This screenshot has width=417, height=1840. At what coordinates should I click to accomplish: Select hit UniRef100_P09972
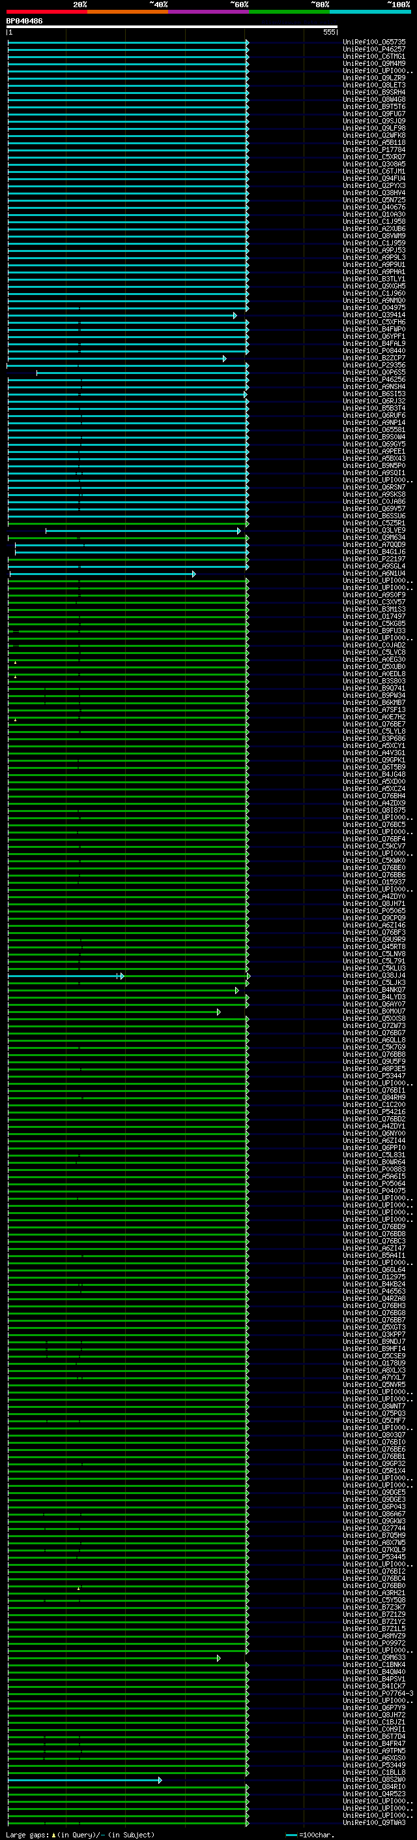tap(374, 1644)
